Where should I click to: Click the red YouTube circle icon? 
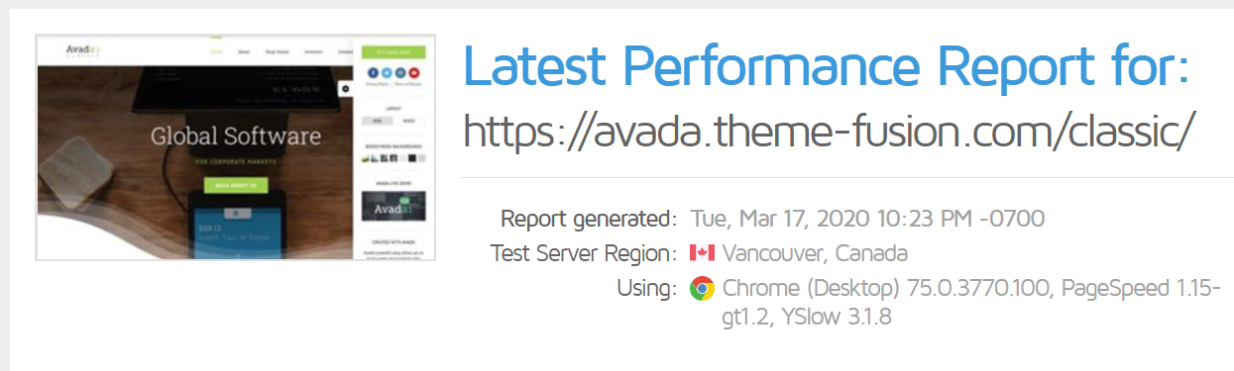click(414, 72)
